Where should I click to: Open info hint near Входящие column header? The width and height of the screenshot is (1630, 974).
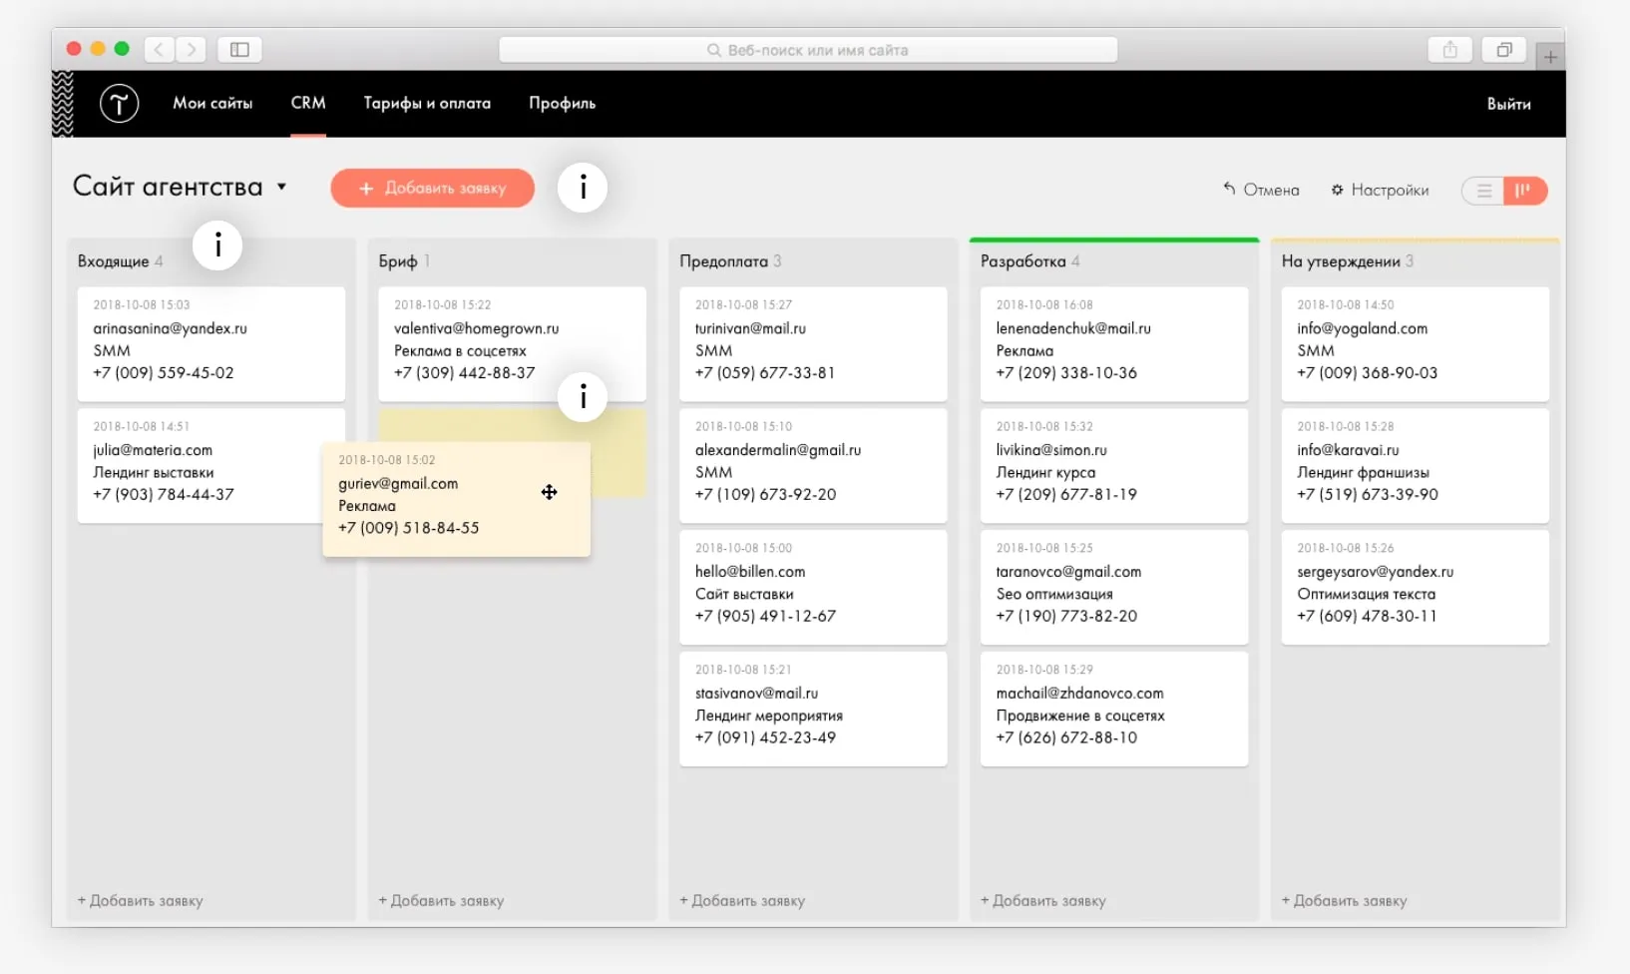(217, 245)
